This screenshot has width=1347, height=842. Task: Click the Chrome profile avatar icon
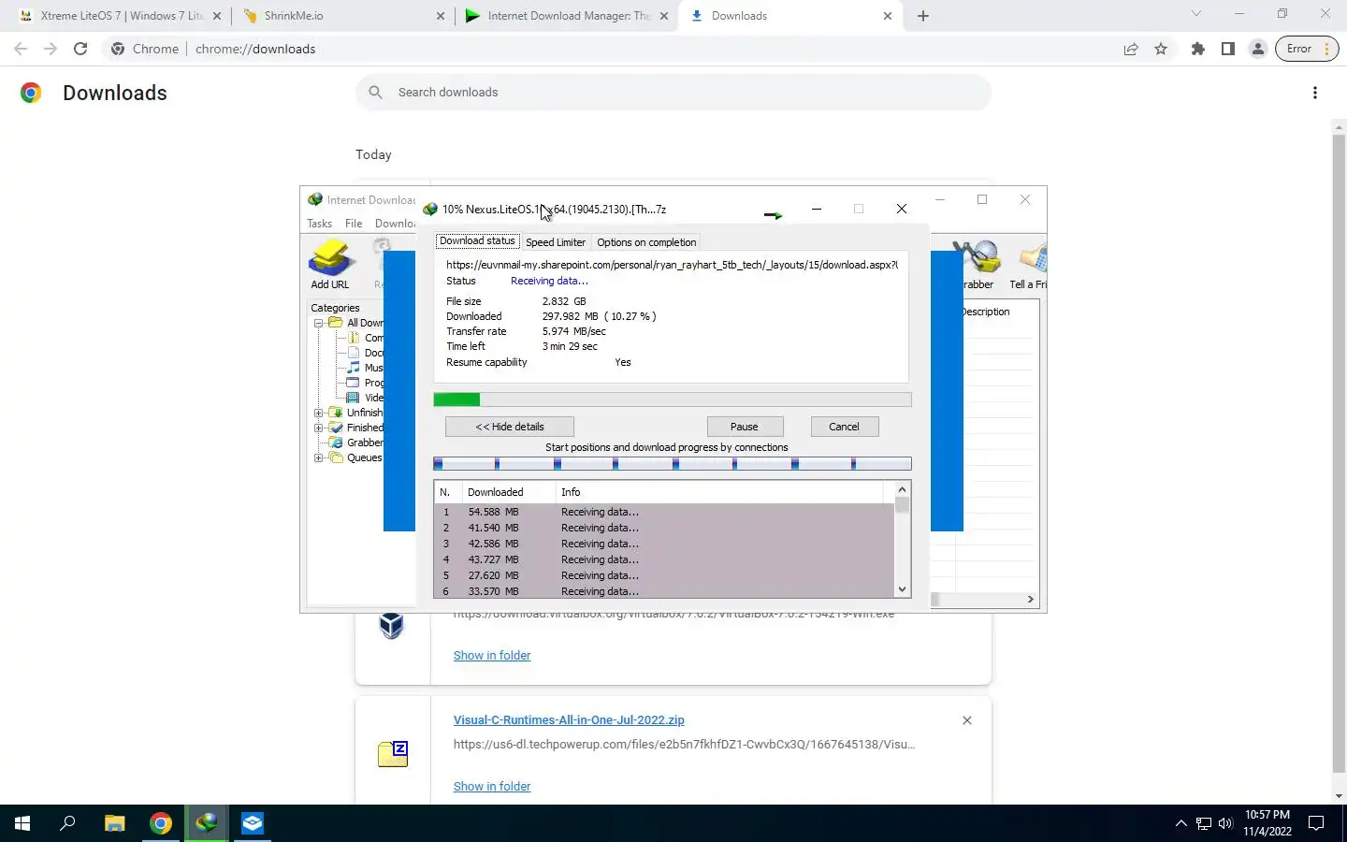tap(1258, 49)
